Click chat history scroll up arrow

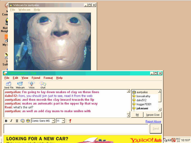(x=128, y=91)
